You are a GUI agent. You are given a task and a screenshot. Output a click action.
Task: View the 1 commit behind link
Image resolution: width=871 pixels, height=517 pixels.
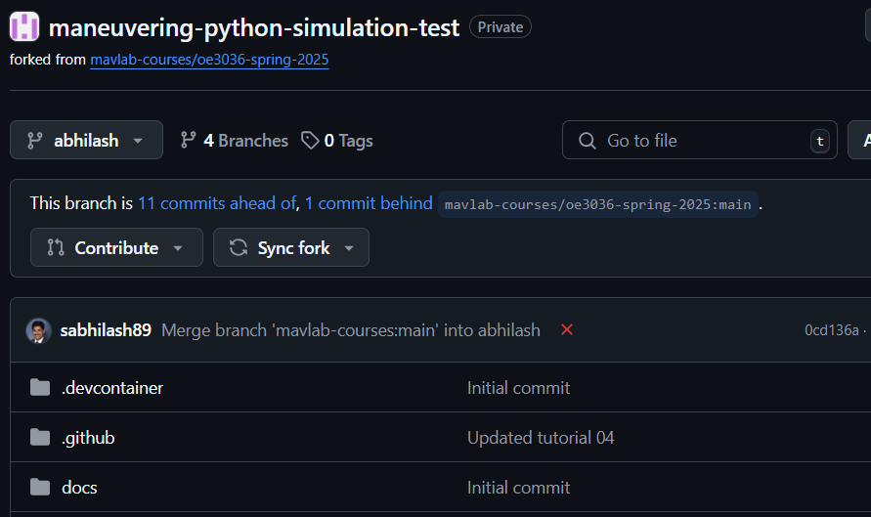(x=369, y=203)
